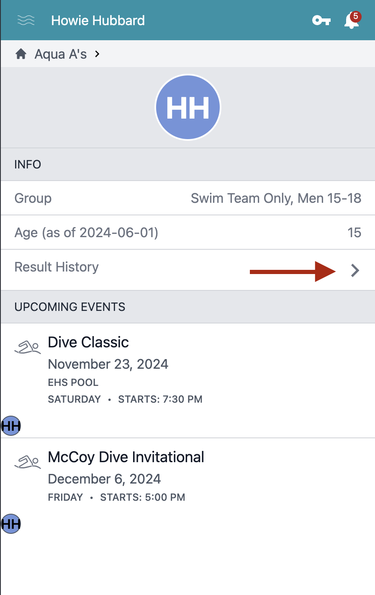Image resolution: width=375 pixels, height=595 pixels.
Task: Open the notifications bell with badge
Action: coord(352,20)
